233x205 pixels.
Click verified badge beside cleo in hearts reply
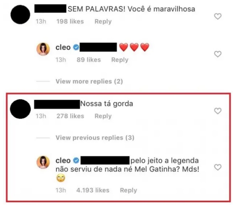point(76,48)
